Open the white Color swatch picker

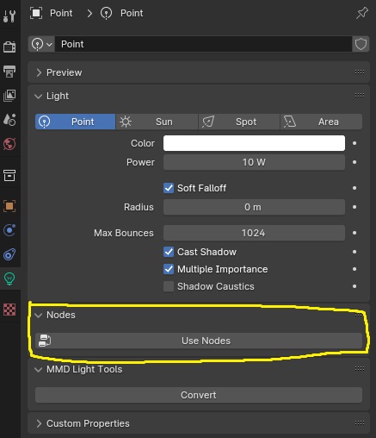click(x=254, y=143)
